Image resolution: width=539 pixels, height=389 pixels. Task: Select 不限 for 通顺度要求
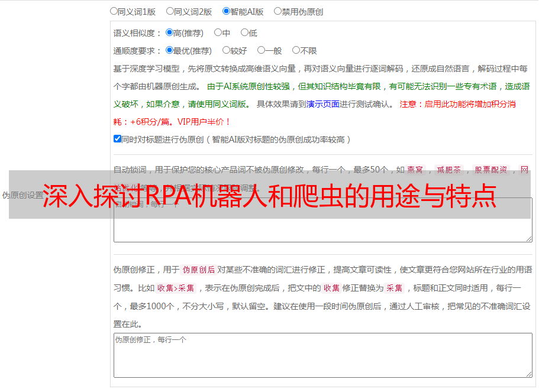tap(296, 51)
